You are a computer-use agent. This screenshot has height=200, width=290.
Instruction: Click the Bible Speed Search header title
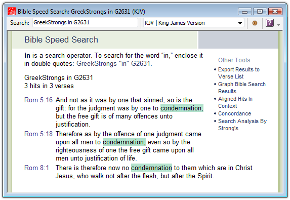61,39
